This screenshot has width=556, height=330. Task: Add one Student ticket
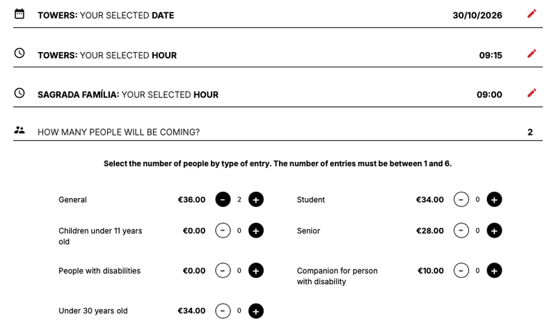click(494, 199)
